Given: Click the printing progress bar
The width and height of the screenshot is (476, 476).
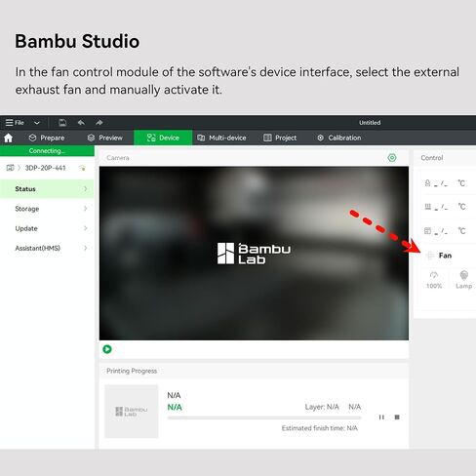Looking at the screenshot, I should [264, 417].
